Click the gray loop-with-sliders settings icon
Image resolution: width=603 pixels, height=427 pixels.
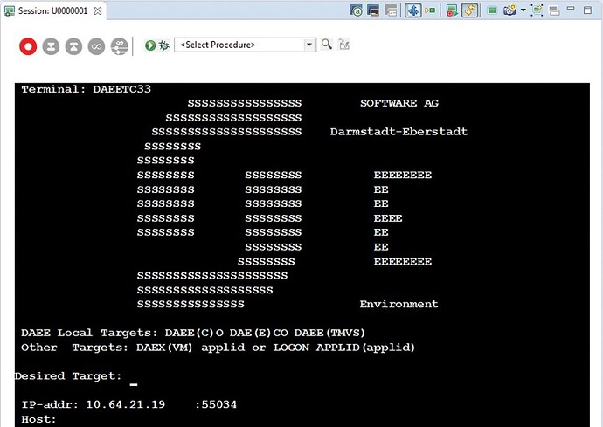(x=119, y=46)
